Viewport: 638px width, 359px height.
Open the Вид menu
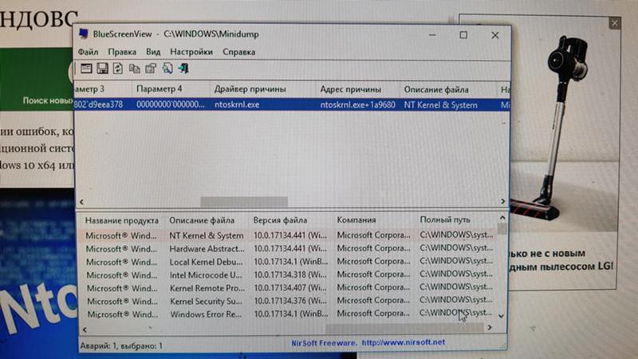pyautogui.click(x=153, y=52)
